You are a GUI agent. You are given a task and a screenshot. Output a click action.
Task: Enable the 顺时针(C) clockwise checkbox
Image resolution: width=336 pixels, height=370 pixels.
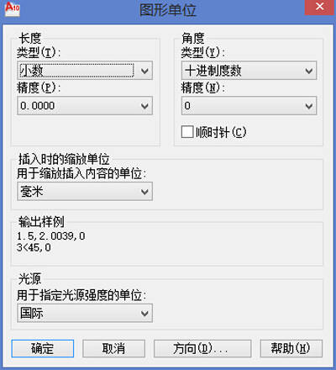[x=187, y=132]
